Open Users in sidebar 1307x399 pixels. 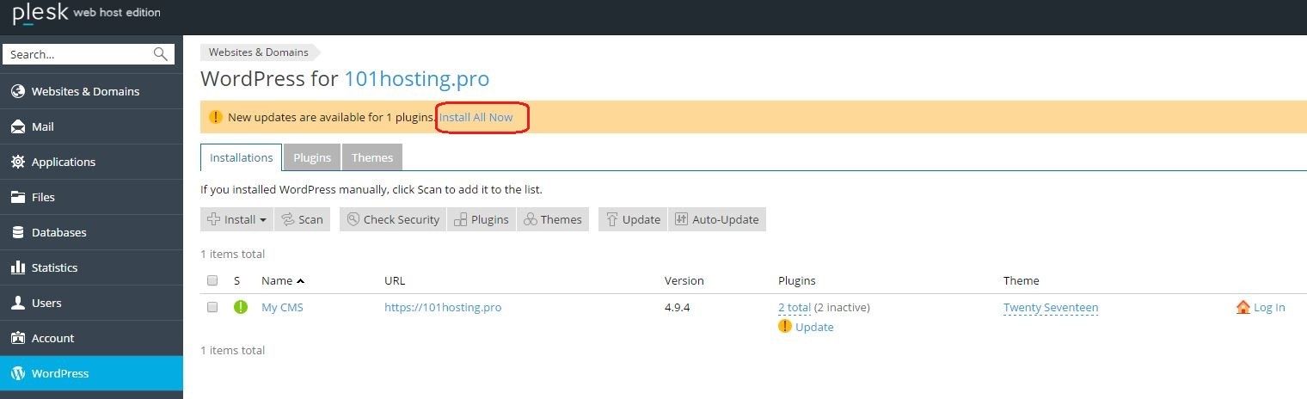click(x=91, y=303)
